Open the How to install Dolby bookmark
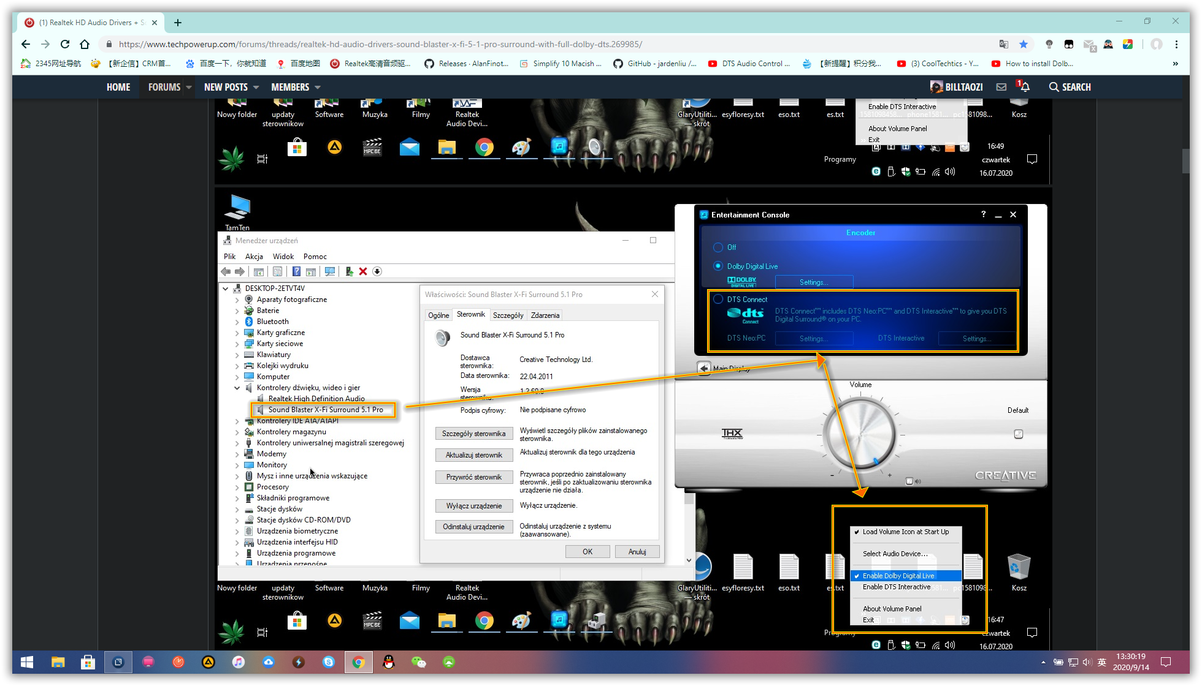This screenshot has height=686, width=1202. [1032, 64]
